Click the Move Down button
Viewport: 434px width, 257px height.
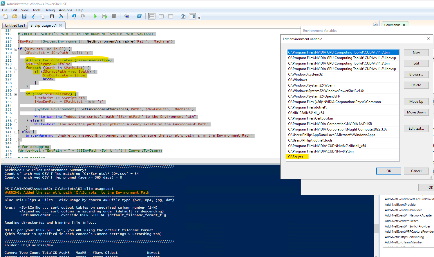416,112
